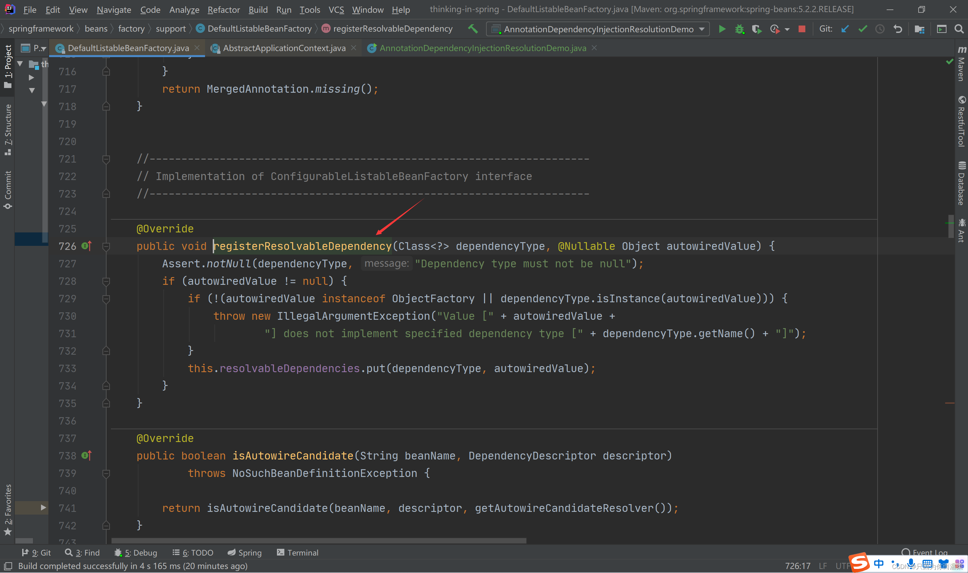968x573 pixels.
Task: Select the Refactor menu item
Action: tap(224, 9)
